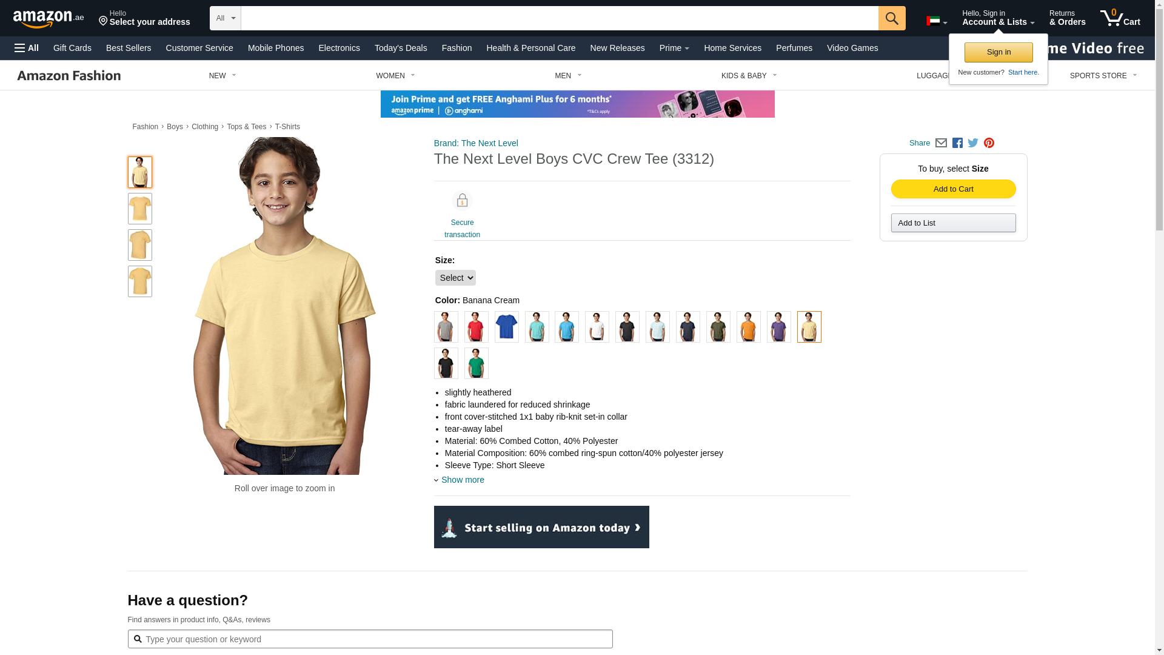
Task: Open the search category All dropdown
Action: (226, 18)
